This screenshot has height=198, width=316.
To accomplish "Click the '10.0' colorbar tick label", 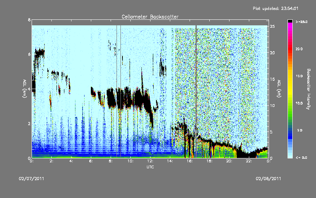I will (x=299, y=103).
